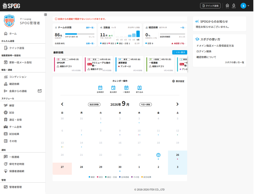Click the 一般連絡 message icon
Viewport: 256px width, 194px height.
[x=6, y=157]
